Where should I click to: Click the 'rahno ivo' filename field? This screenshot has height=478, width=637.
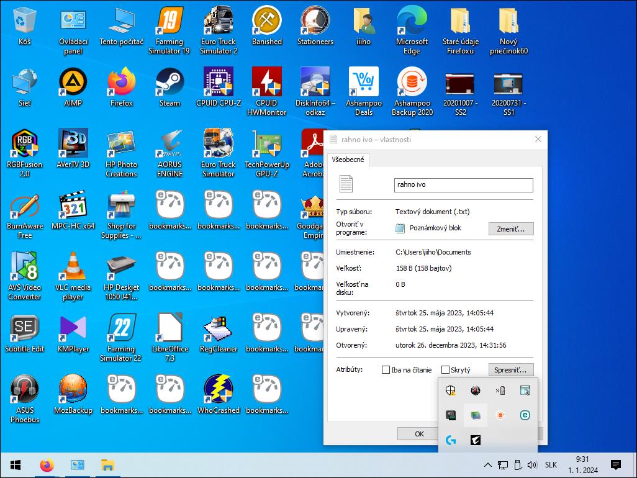463,185
